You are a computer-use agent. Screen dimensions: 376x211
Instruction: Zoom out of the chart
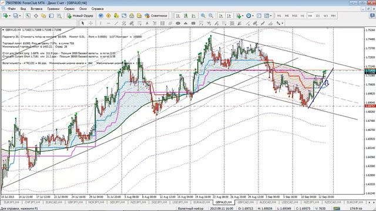(x=211, y=16)
